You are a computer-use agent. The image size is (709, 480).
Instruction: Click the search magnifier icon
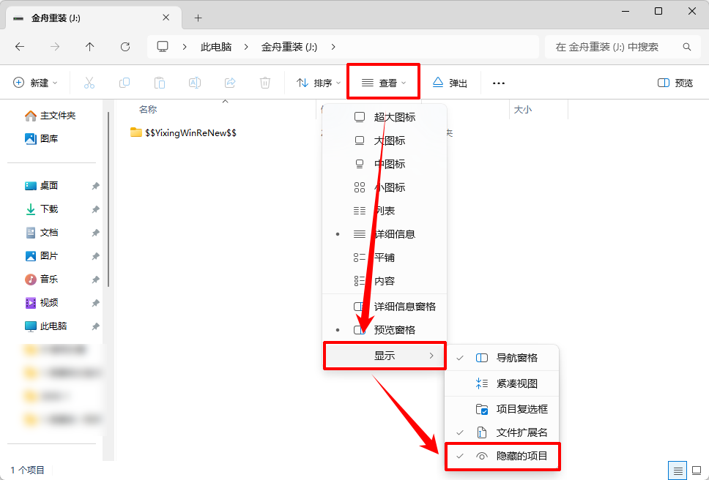pyautogui.click(x=687, y=47)
